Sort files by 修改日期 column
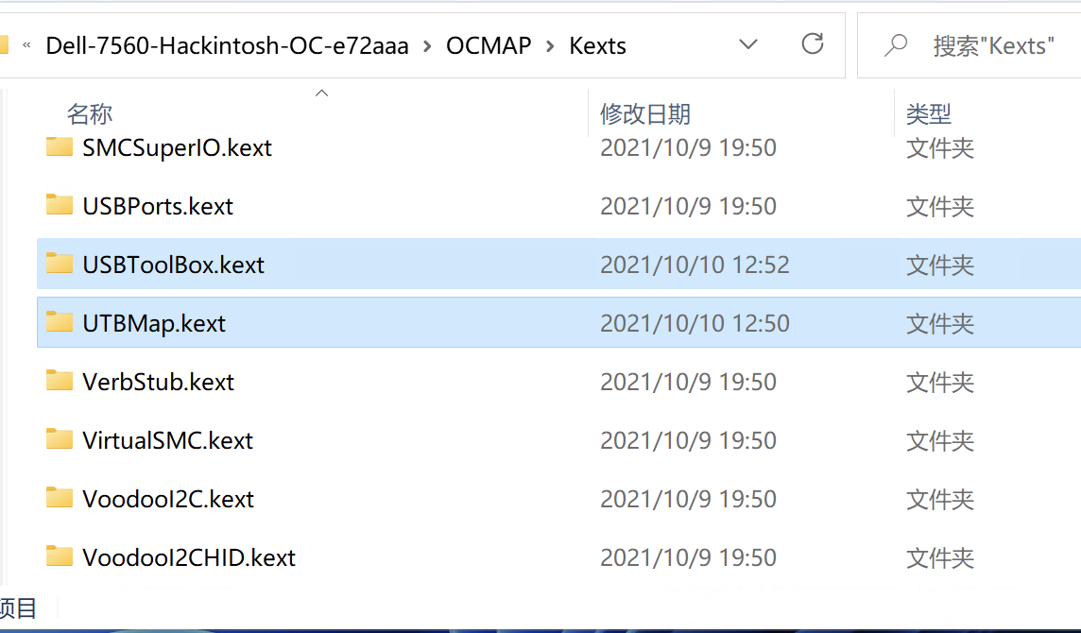 coord(645,114)
